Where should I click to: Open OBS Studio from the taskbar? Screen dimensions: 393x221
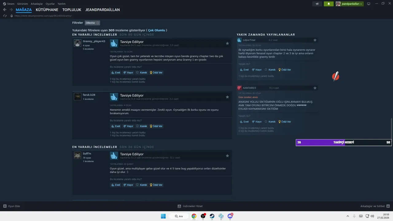click(203, 216)
